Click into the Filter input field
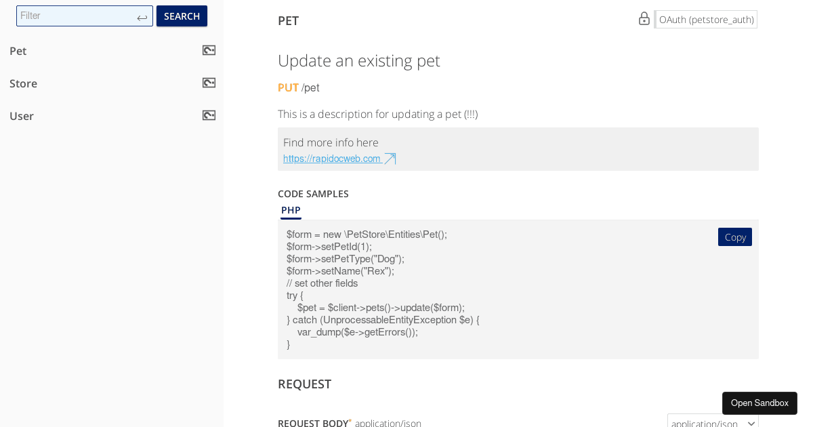Screen dimensions: 813x427 click(75, 16)
